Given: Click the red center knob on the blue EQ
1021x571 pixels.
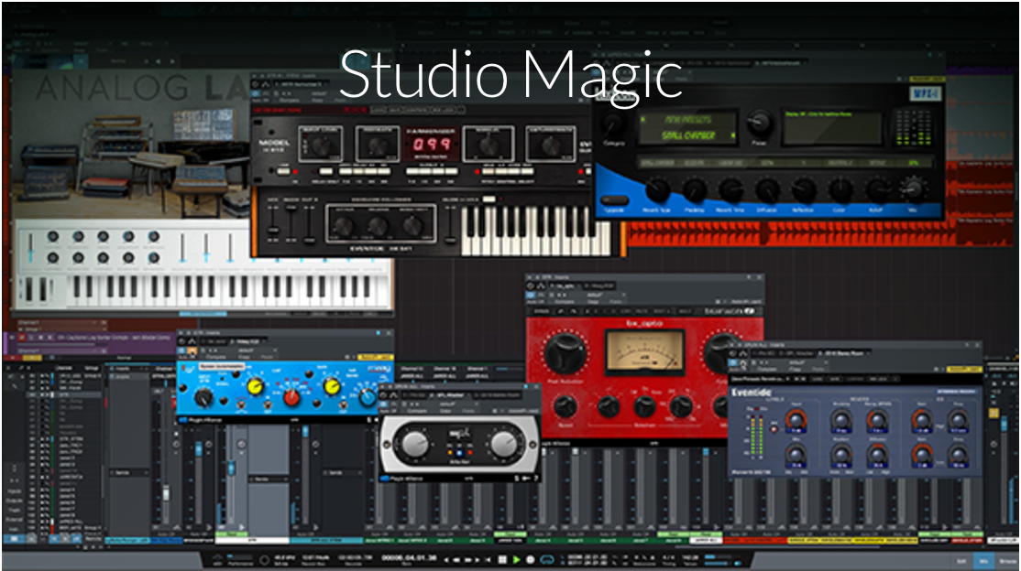Looking at the screenshot, I should tap(291, 396).
